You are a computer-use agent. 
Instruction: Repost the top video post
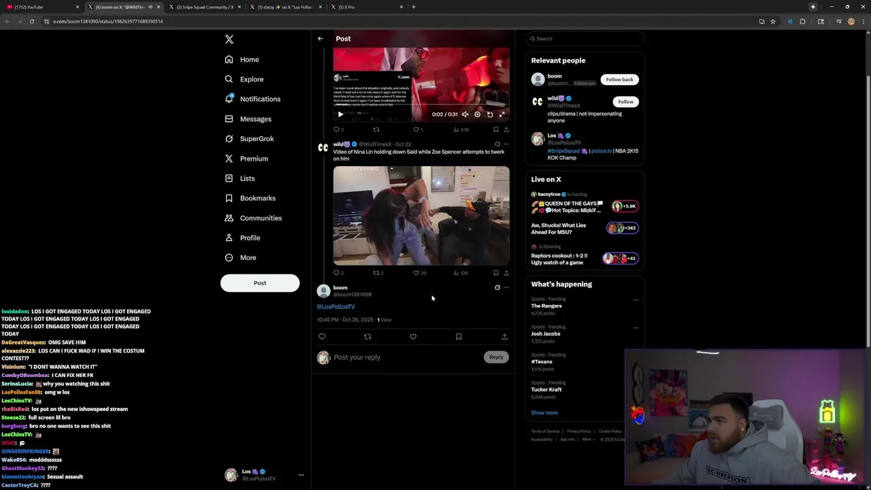(x=376, y=129)
